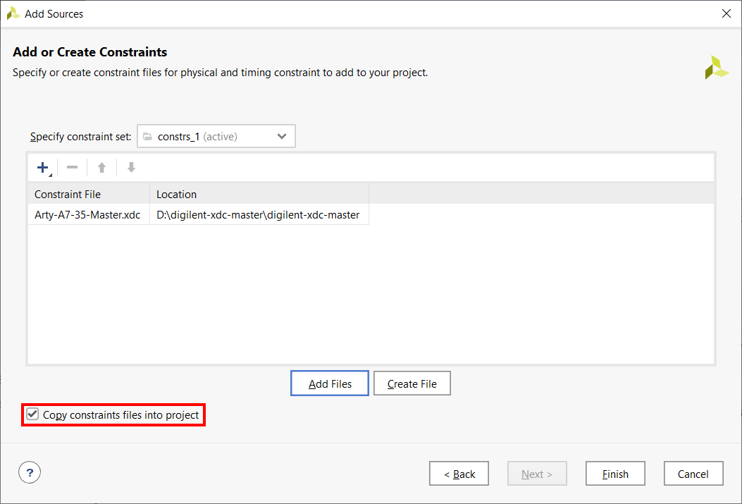Open the constraint set dropdown

click(216, 136)
